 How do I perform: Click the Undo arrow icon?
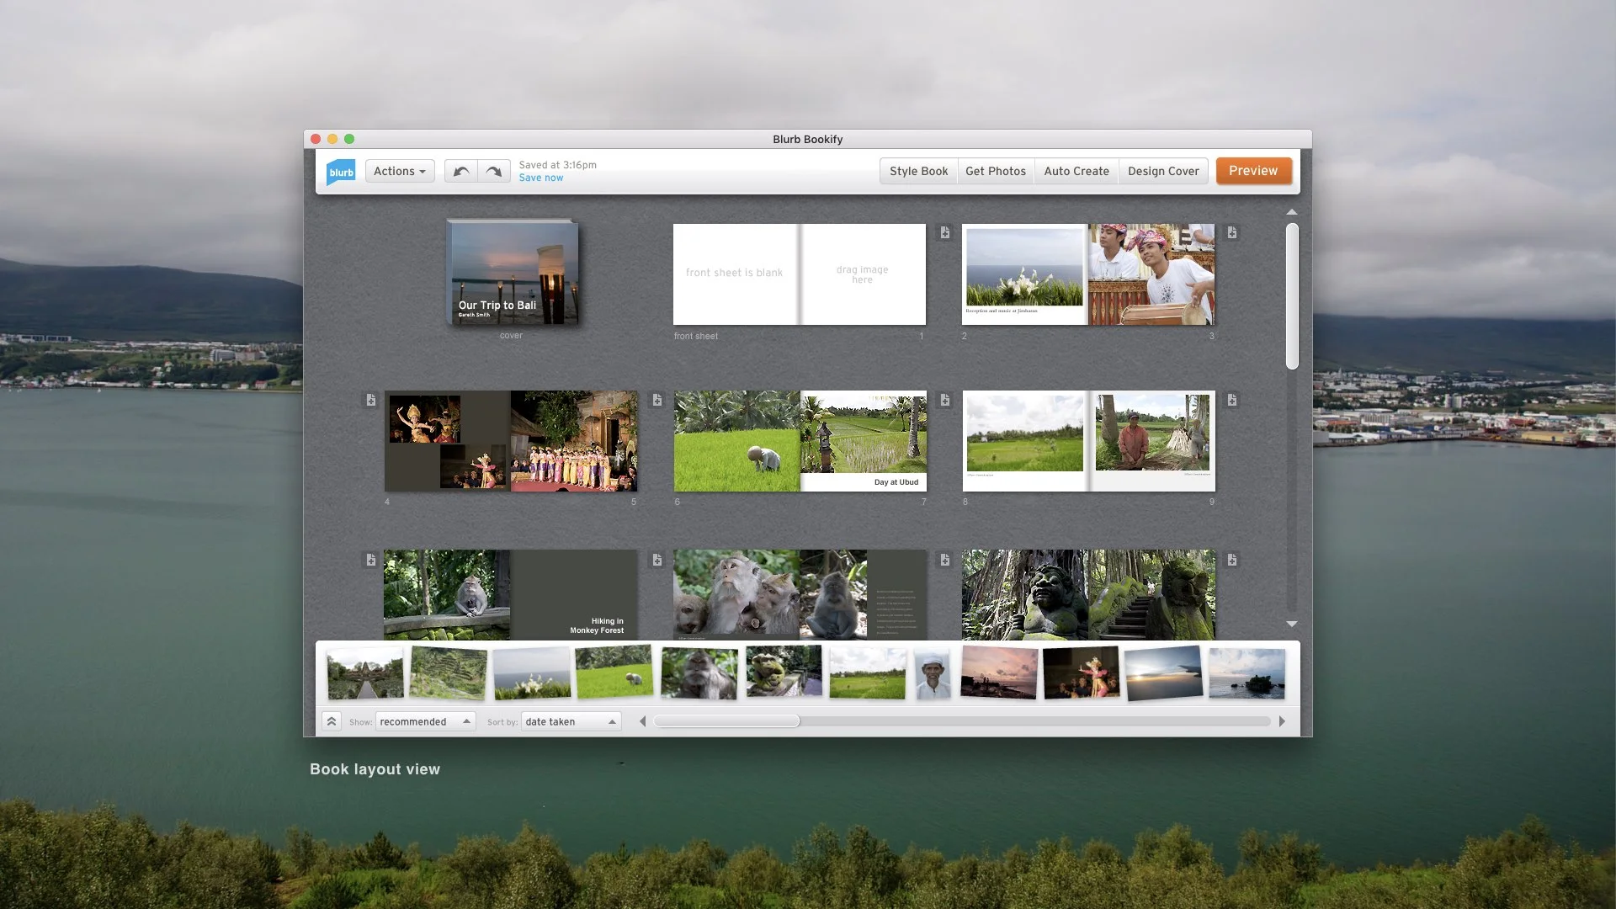click(x=460, y=171)
